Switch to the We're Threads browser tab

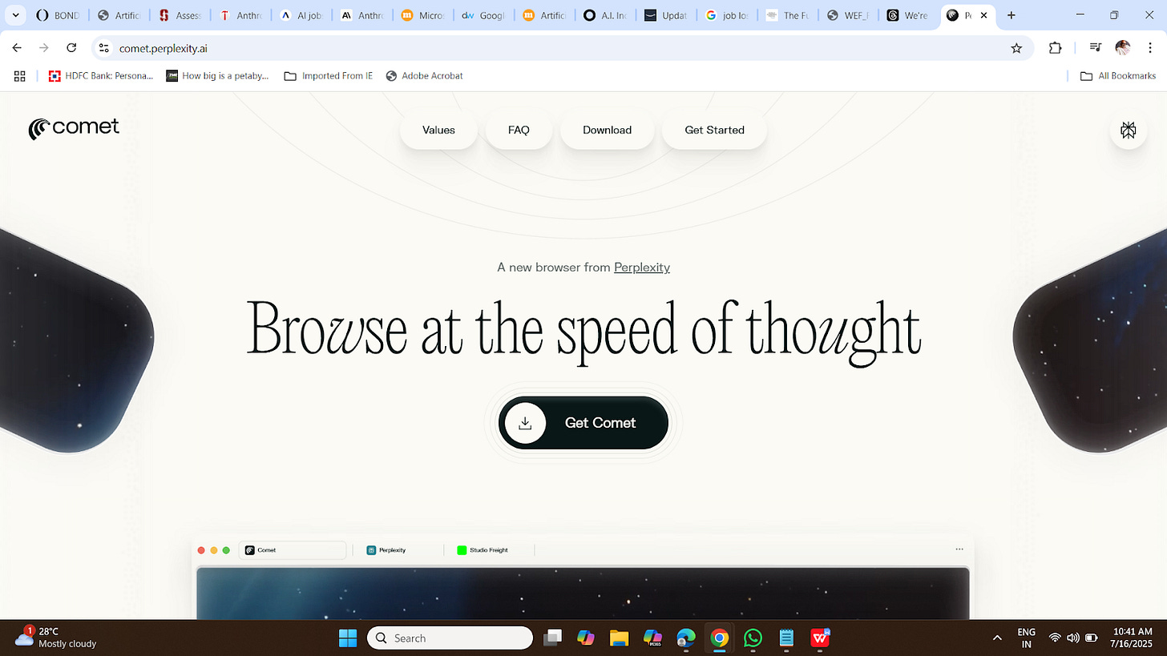908,15
